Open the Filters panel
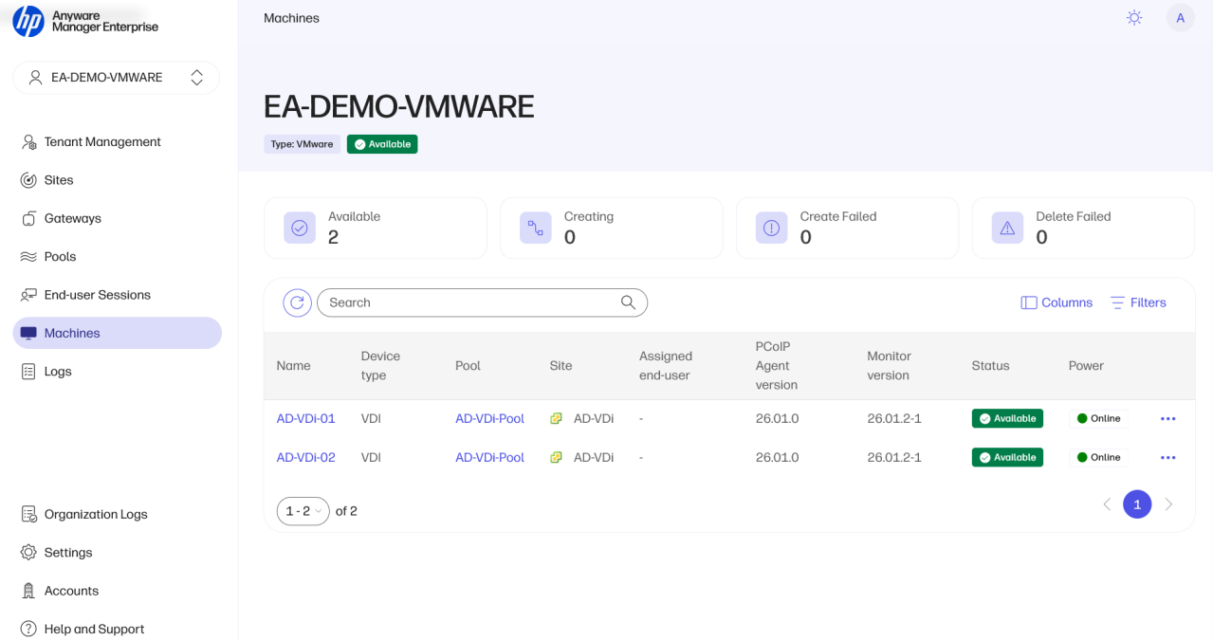 pos(1138,302)
